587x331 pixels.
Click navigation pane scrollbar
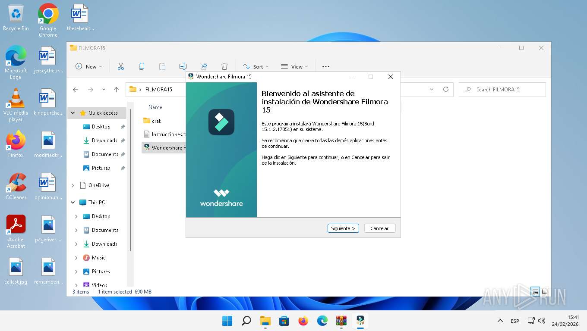coord(130,181)
